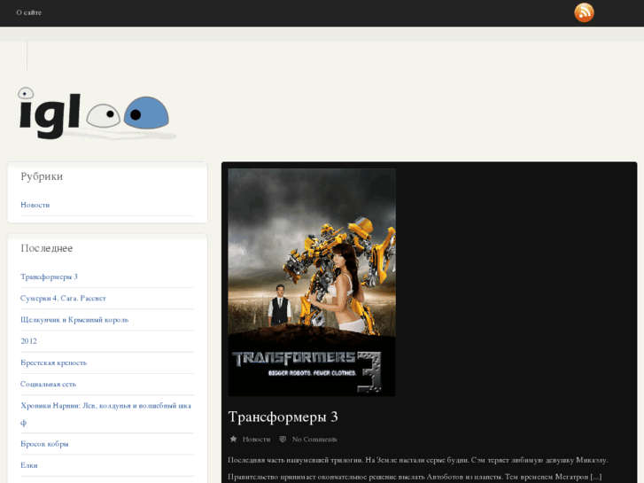Viewport: 644px width, 483px height.
Task: Click the igloo site logo
Action: pyautogui.click(x=97, y=113)
